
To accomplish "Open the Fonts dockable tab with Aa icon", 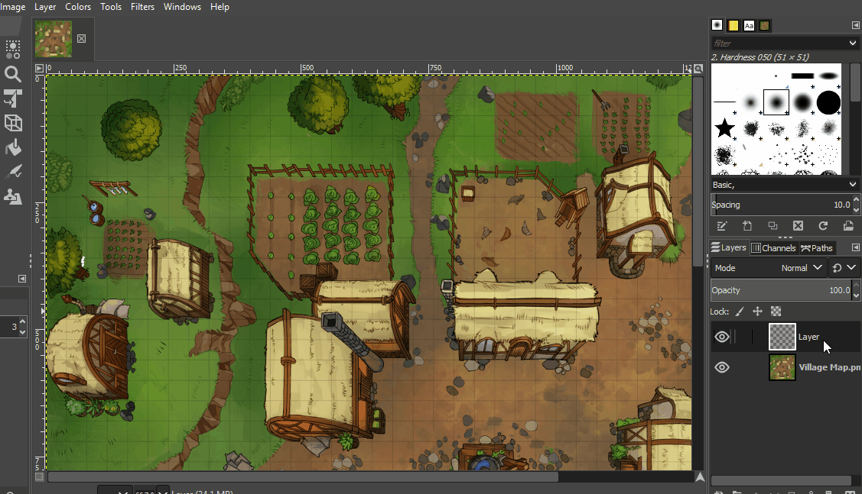I will point(749,24).
